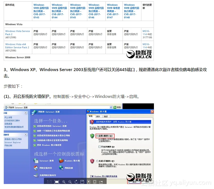Click the '(1)、开启系统防火墙保护。' heading text

pyautogui.click(x=28, y=97)
